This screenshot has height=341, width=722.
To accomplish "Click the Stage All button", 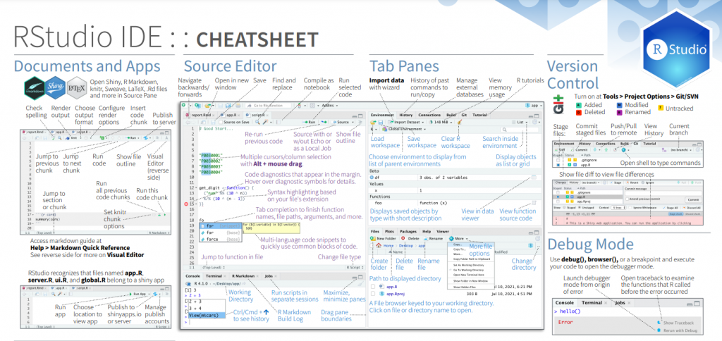I will tap(671, 208).
